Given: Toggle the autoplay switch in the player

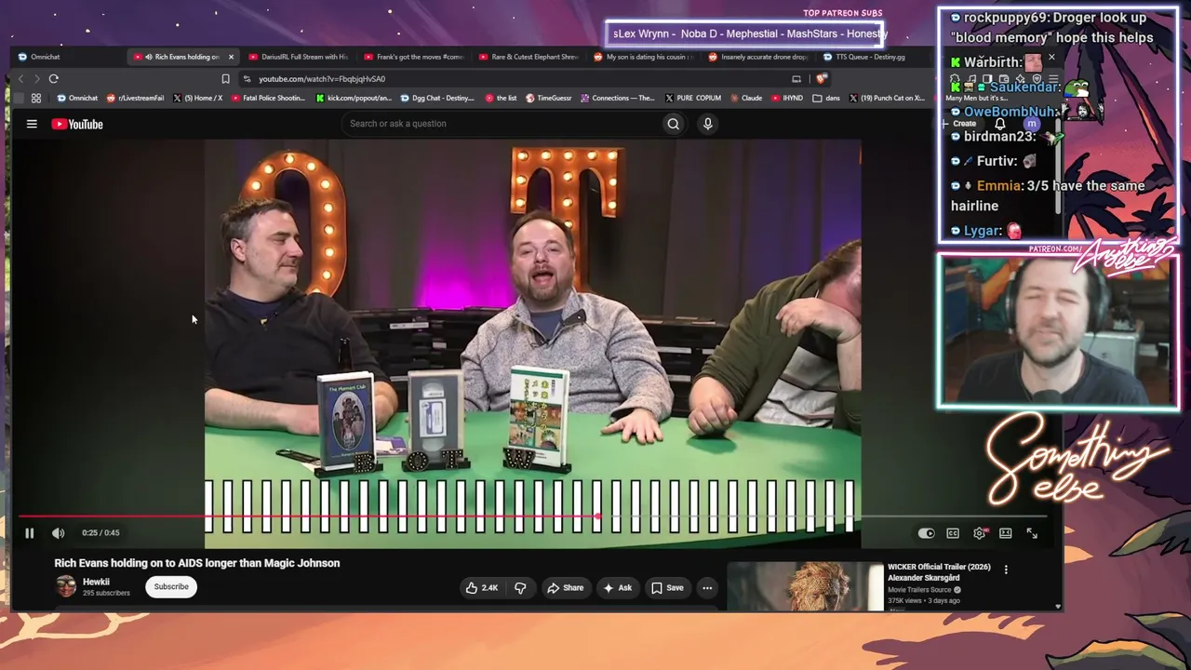Looking at the screenshot, I should pyautogui.click(x=926, y=533).
